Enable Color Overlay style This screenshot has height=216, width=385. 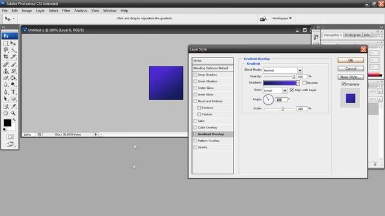196,128
